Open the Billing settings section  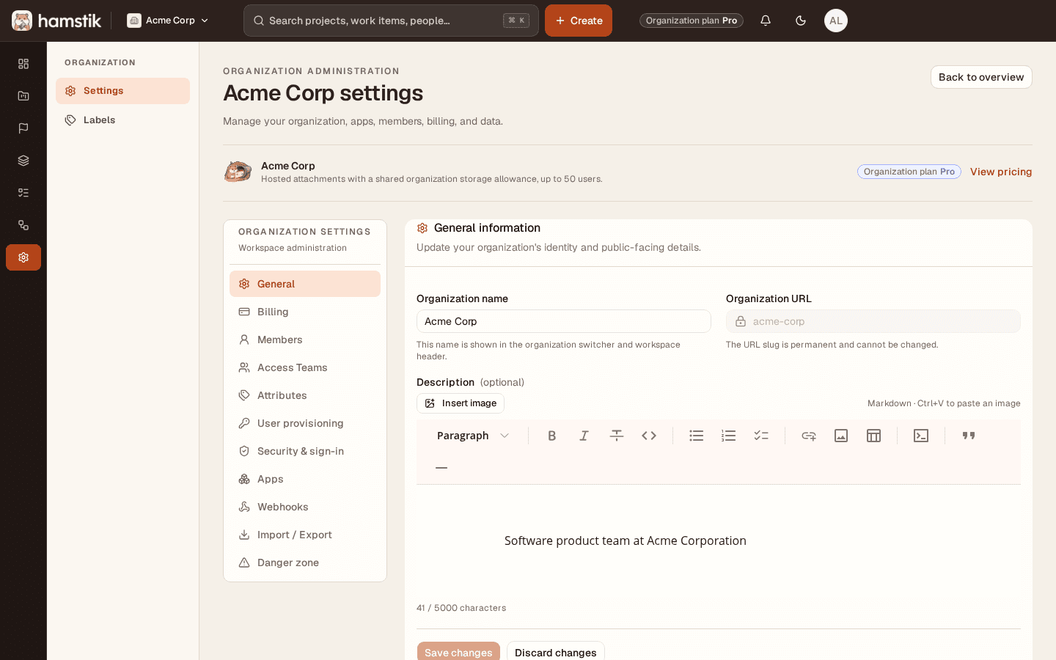tap(305, 312)
